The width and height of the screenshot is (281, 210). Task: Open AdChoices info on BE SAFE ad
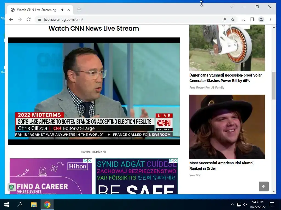pos(171,161)
